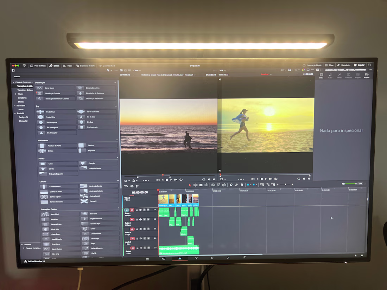The width and height of the screenshot is (387, 290).
Task: Stop playback in source viewer
Action: (x=167, y=180)
